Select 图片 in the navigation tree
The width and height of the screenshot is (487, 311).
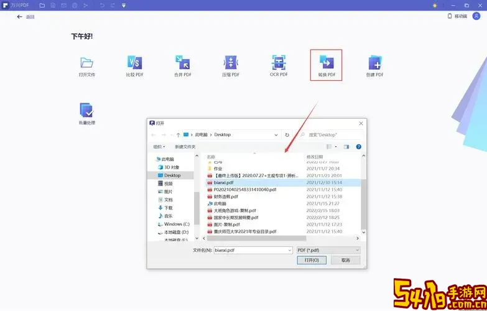(165, 192)
